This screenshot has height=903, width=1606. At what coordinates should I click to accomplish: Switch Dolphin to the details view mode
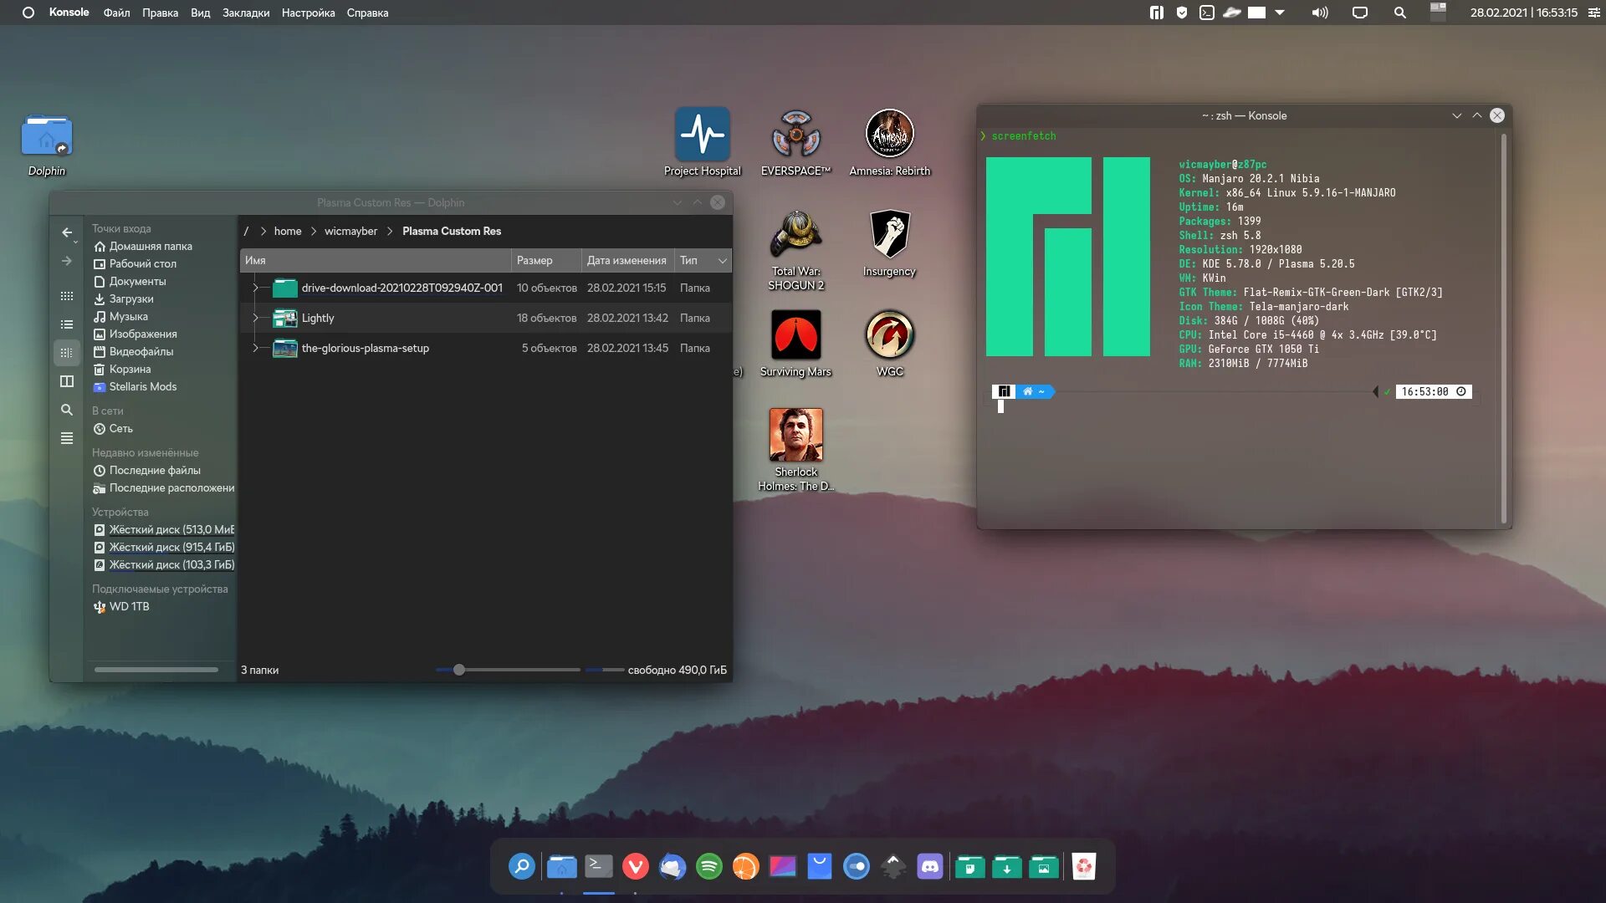[67, 353]
